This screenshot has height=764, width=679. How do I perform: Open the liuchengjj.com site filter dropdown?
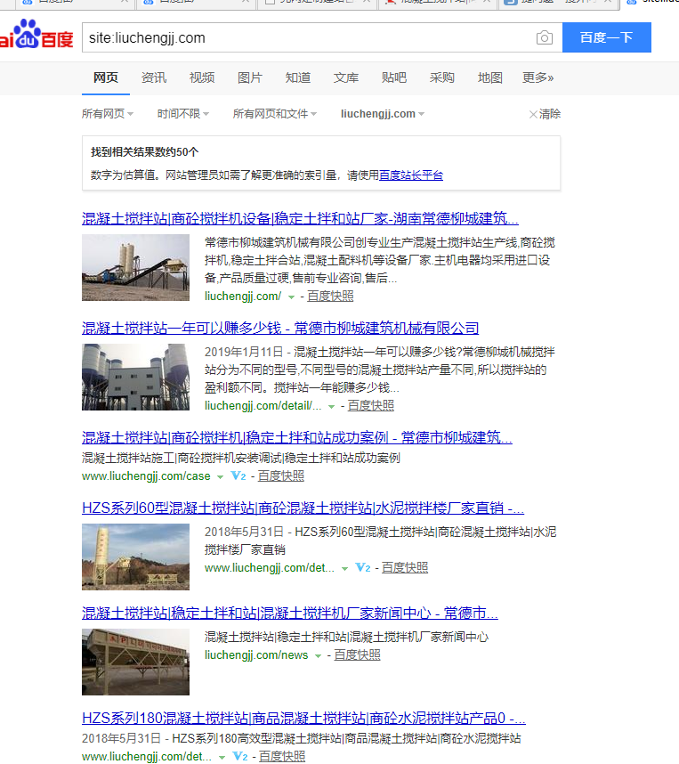(383, 114)
